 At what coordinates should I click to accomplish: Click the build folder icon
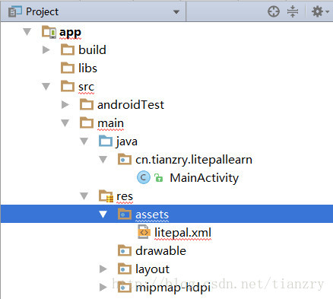68,49
